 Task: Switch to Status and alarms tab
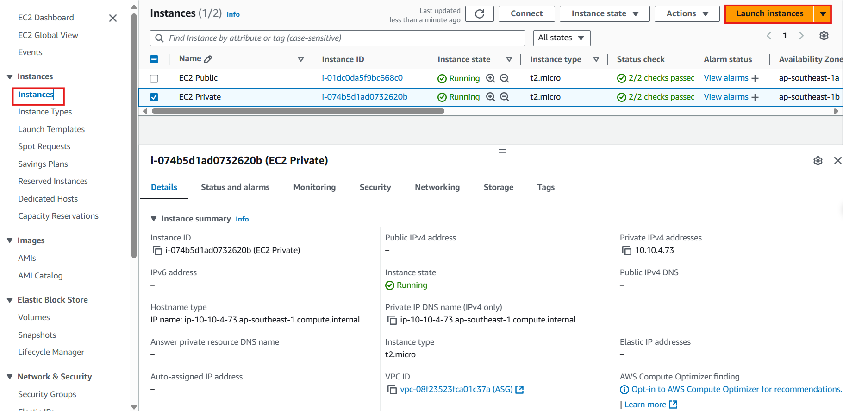235,187
